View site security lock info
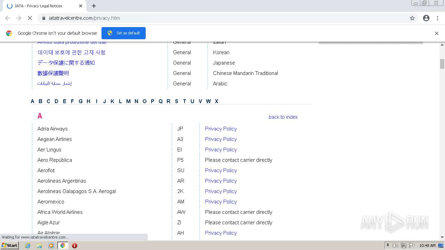This screenshot has height=250, width=445. point(44,18)
